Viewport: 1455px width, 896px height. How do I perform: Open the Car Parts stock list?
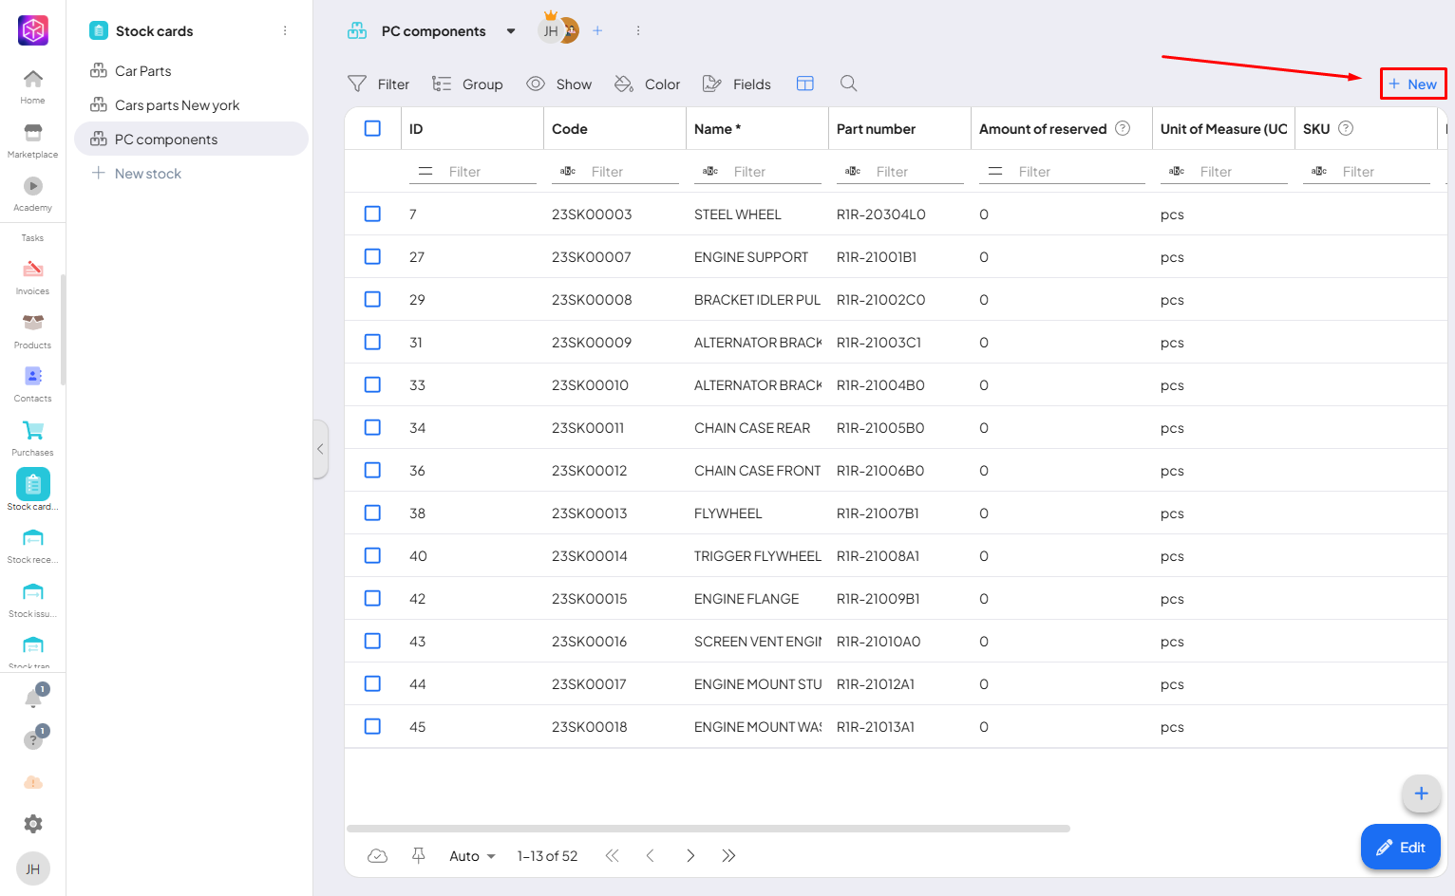coord(142,71)
